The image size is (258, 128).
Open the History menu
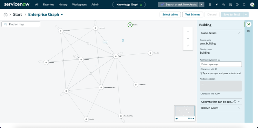[63, 5]
